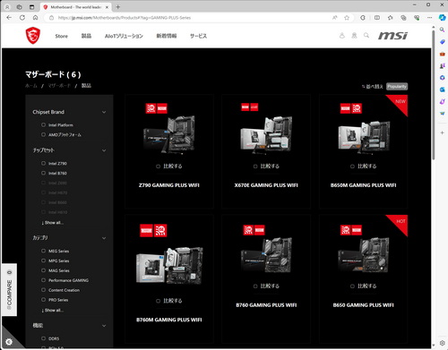Open the 製品 menu item
Screen dimensions: 448x350
coord(86,36)
